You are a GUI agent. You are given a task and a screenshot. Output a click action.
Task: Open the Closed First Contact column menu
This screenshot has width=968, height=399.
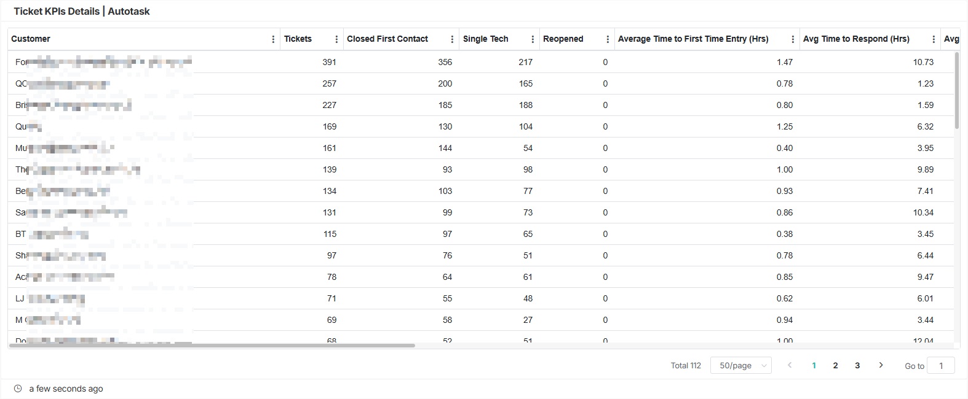(453, 39)
